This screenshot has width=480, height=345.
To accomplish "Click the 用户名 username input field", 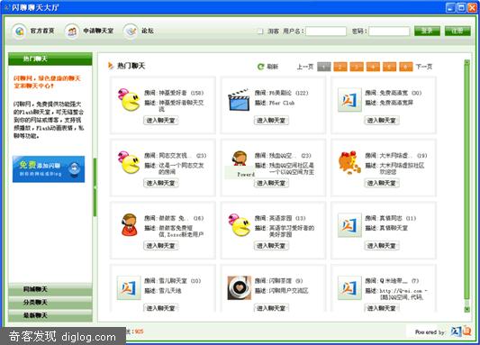I will (326, 31).
